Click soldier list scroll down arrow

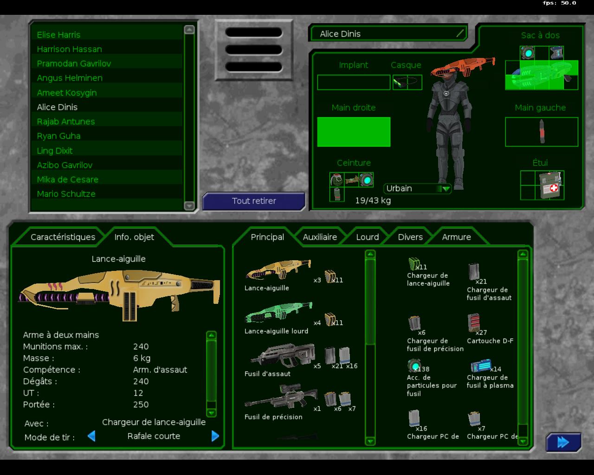pos(189,205)
